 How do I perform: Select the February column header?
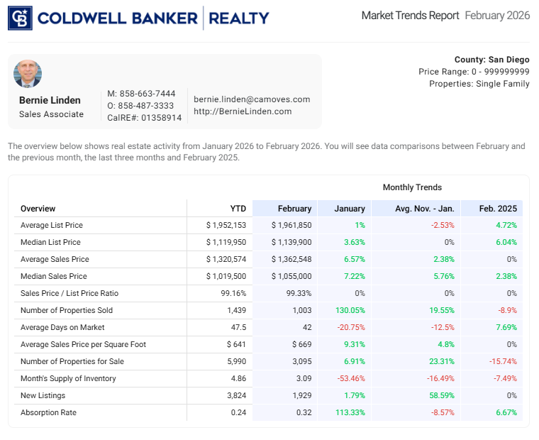(x=294, y=209)
